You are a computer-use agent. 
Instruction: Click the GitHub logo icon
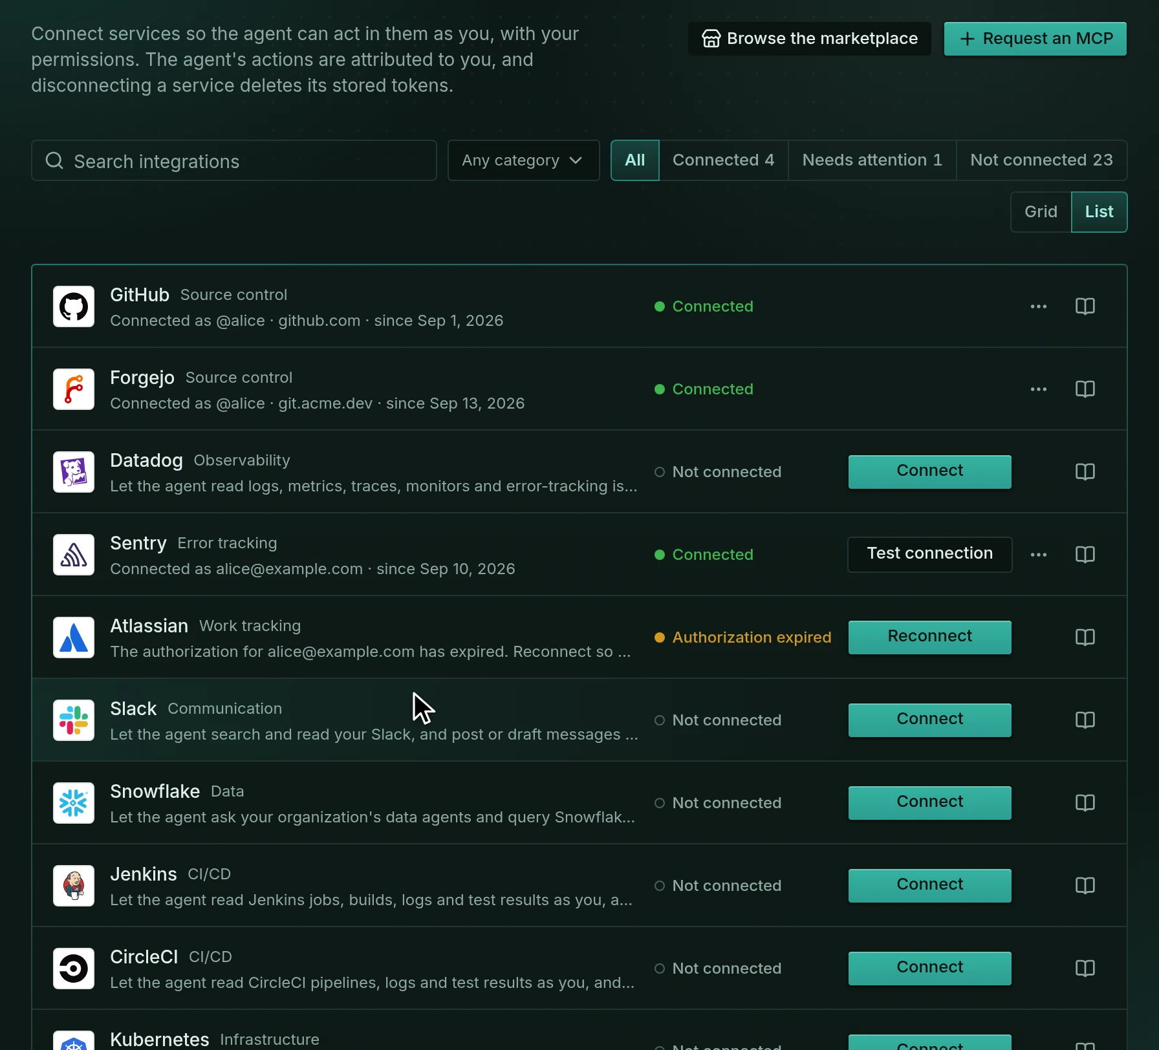pyautogui.click(x=74, y=306)
